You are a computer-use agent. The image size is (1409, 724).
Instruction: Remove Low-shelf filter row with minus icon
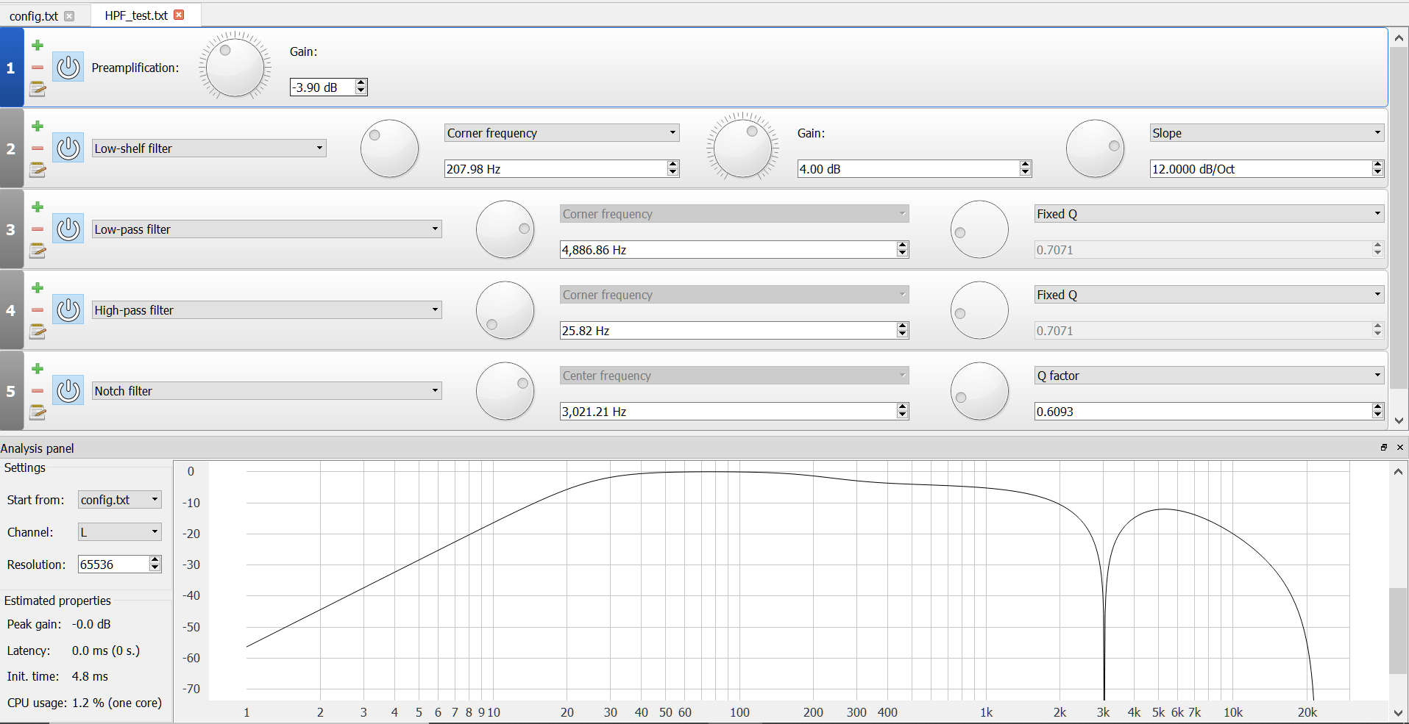click(x=38, y=148)
